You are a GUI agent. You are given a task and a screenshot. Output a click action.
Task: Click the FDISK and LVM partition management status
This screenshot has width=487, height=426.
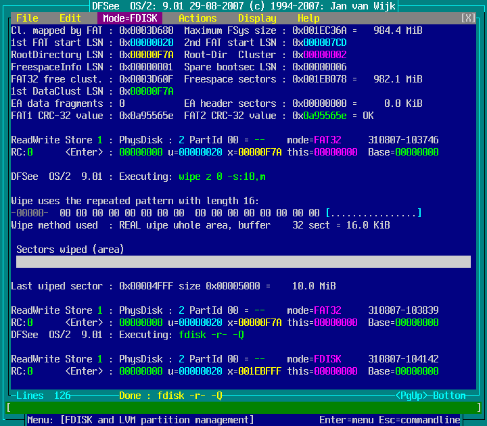tap(141, 420)
